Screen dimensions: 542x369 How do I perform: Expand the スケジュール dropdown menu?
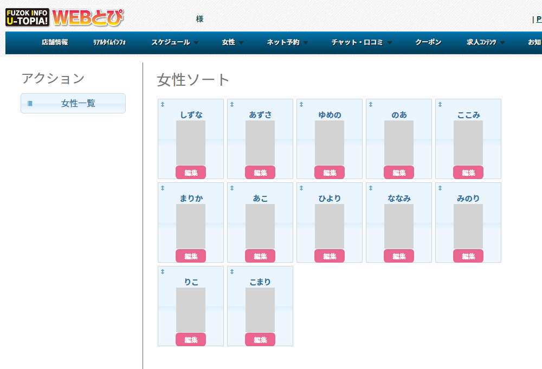(175, 42)
